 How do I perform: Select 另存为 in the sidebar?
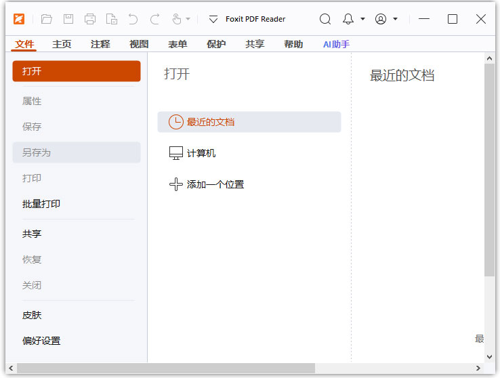[77, 152]
